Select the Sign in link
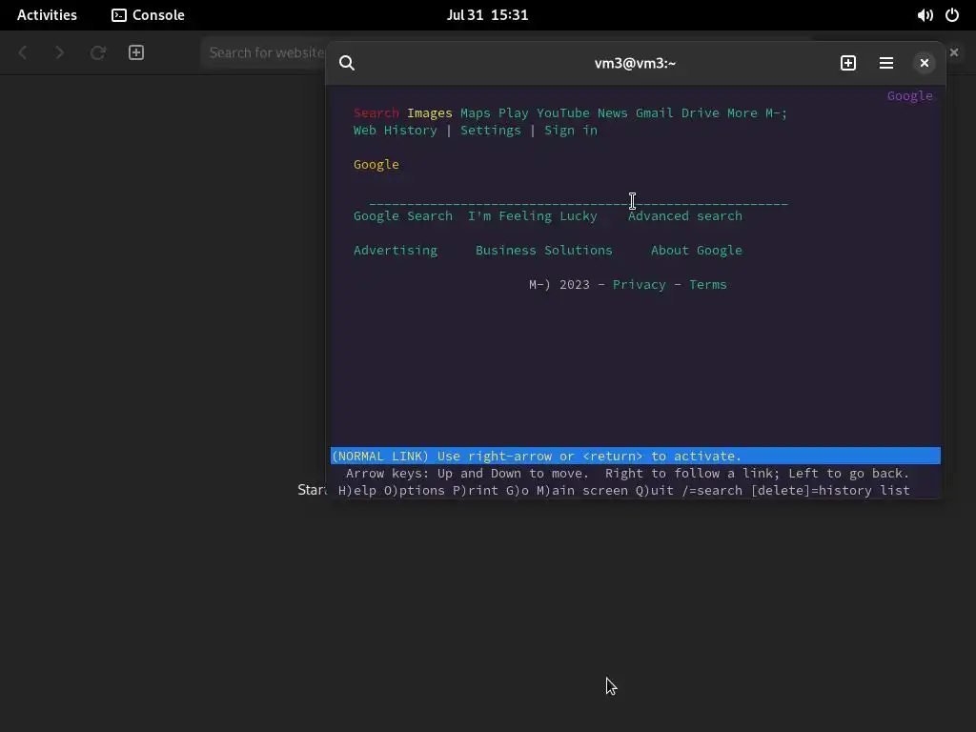976x732 pixels. pos(571,130)
